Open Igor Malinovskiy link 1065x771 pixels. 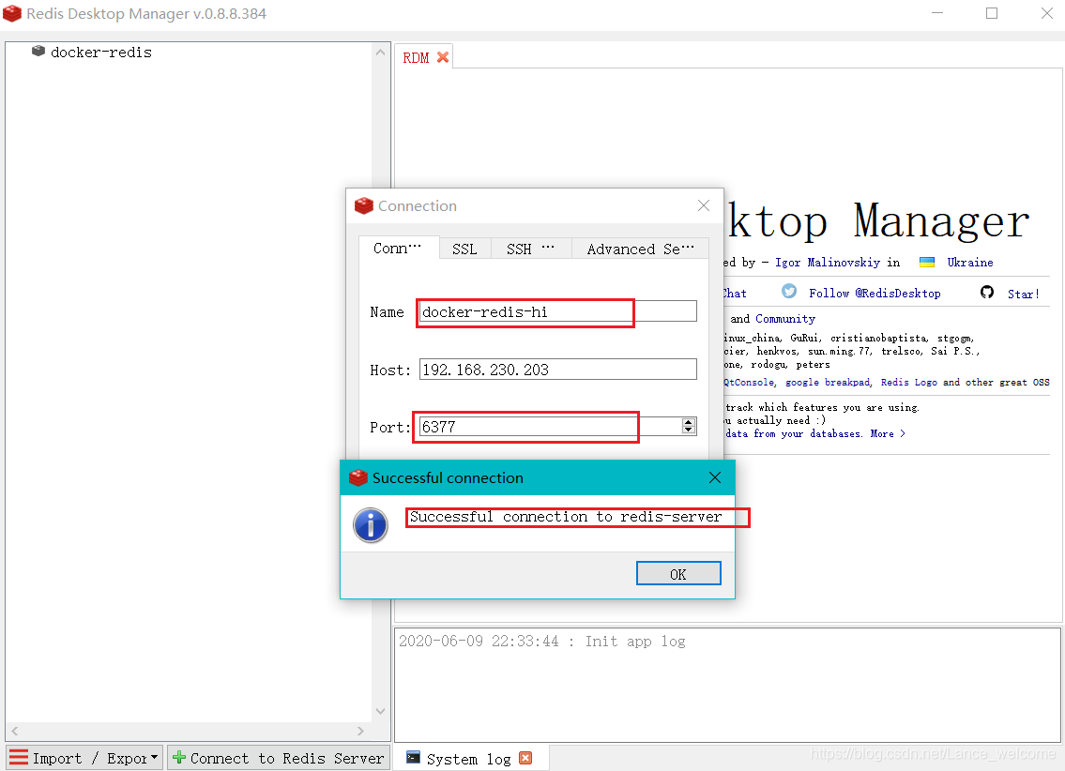coord(828,263)
